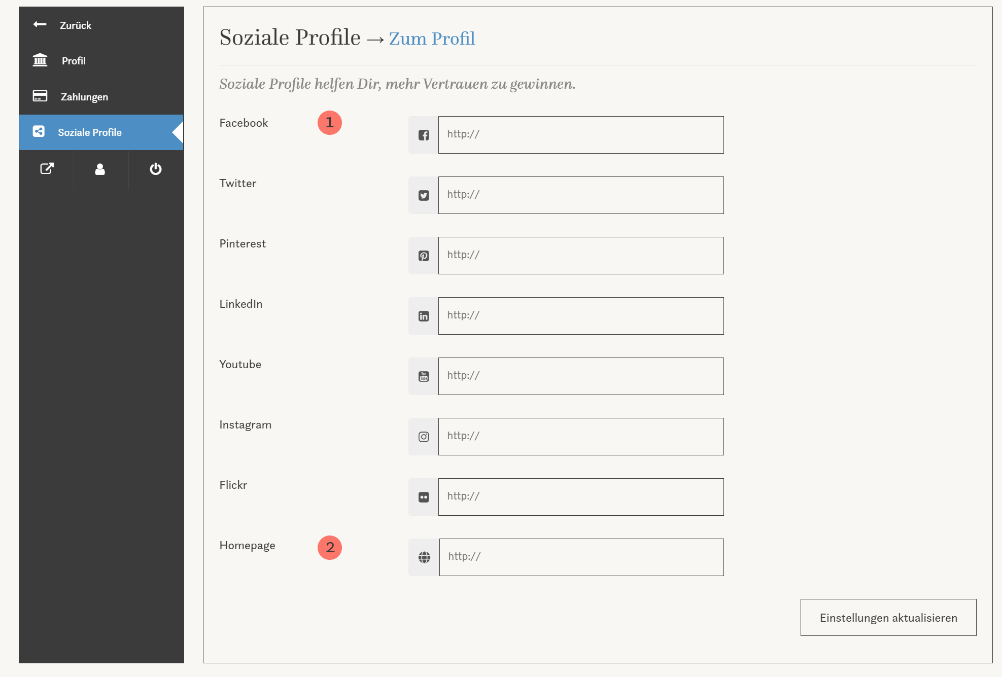
Task: Focus the Youtube URL input field
Action: [x=581, y=376]
